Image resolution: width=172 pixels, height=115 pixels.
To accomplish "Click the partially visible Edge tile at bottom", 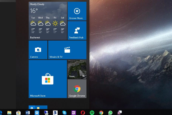I will point(32,107).
